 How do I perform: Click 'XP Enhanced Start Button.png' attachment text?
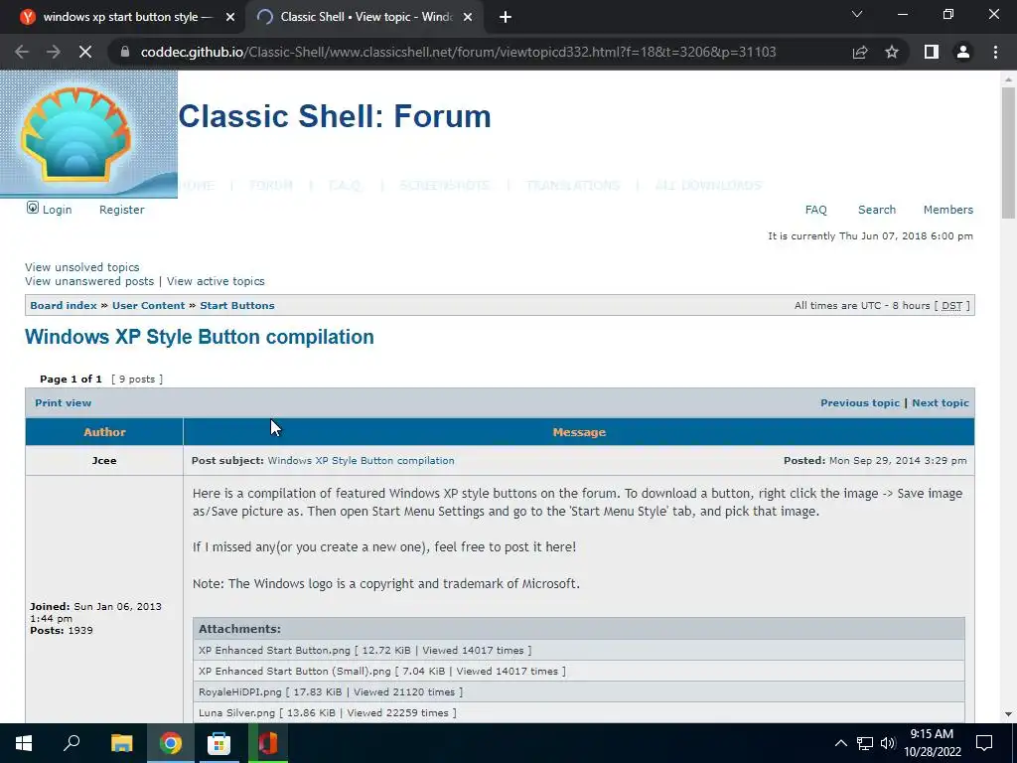coord(274,650)
